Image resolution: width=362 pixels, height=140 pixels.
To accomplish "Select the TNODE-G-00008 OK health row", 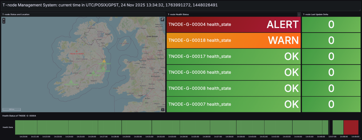I will (233, 88).
